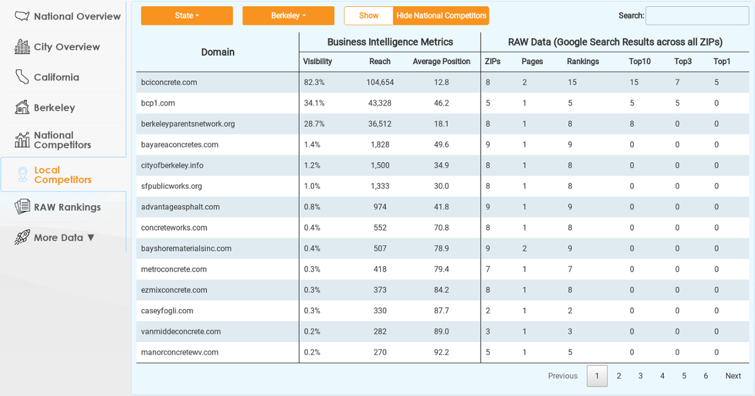Click the bciconcrete.com domain cell
Viewport: 755px width, 396px height.
click(x=218, y=82)
